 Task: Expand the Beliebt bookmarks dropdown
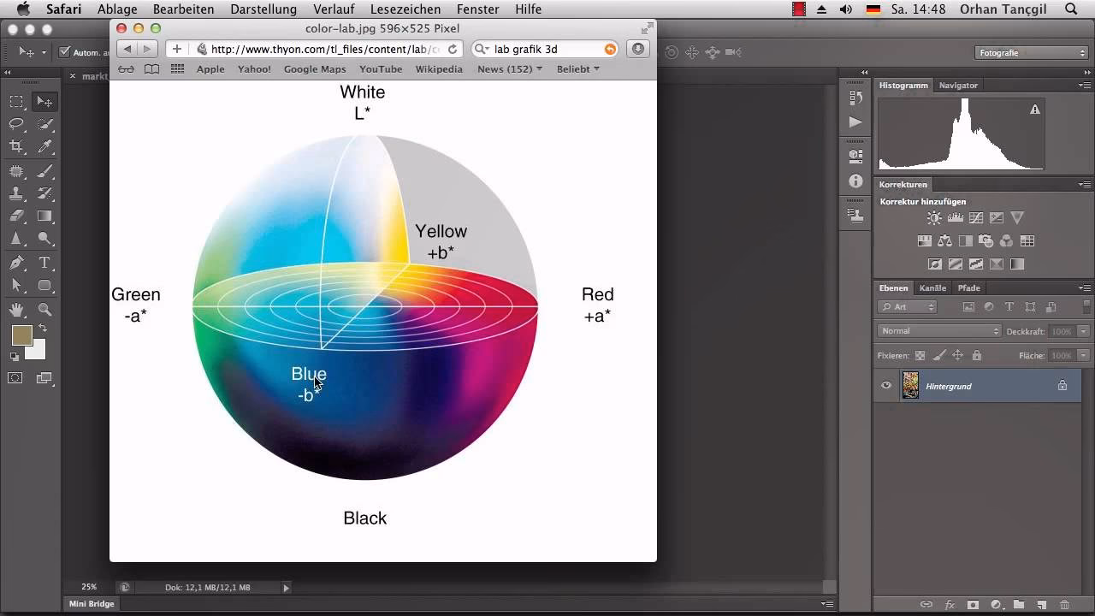tap(578, 69)
